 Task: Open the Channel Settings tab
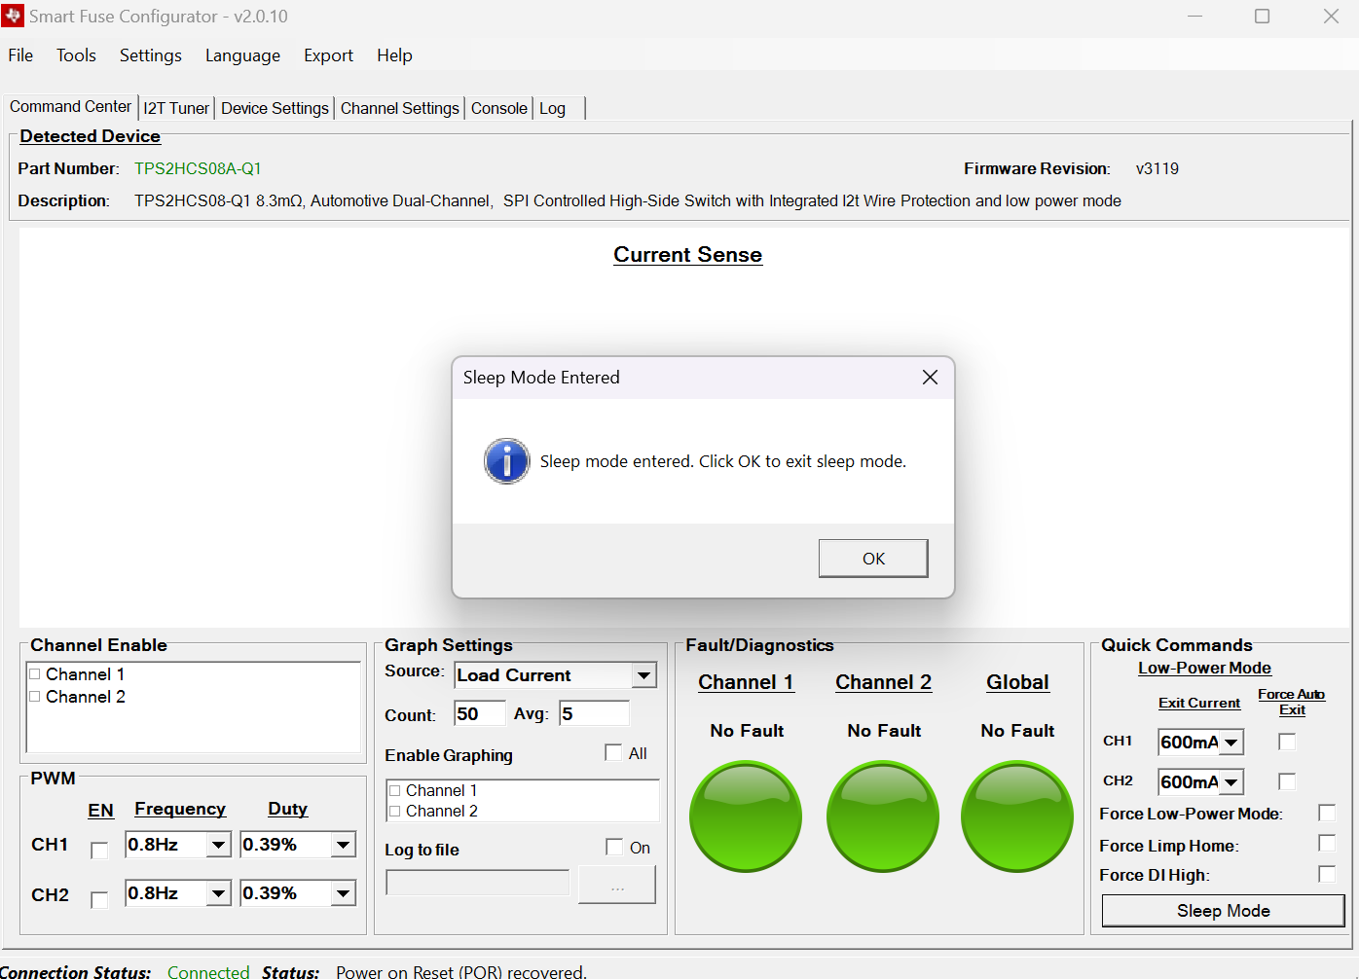tap(399, 108)
